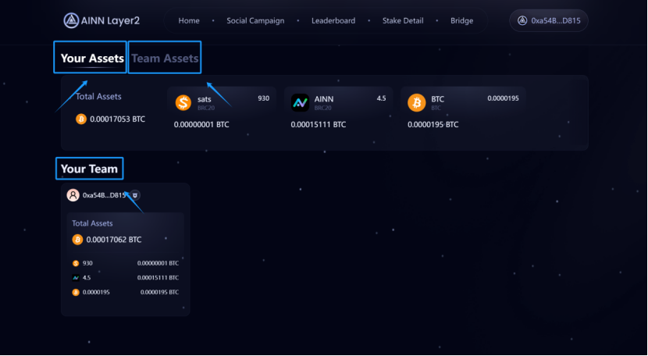Screen dimensions: 648x356
Task: Open Stake Detail in the nav bar
Action: click(403, 20)
